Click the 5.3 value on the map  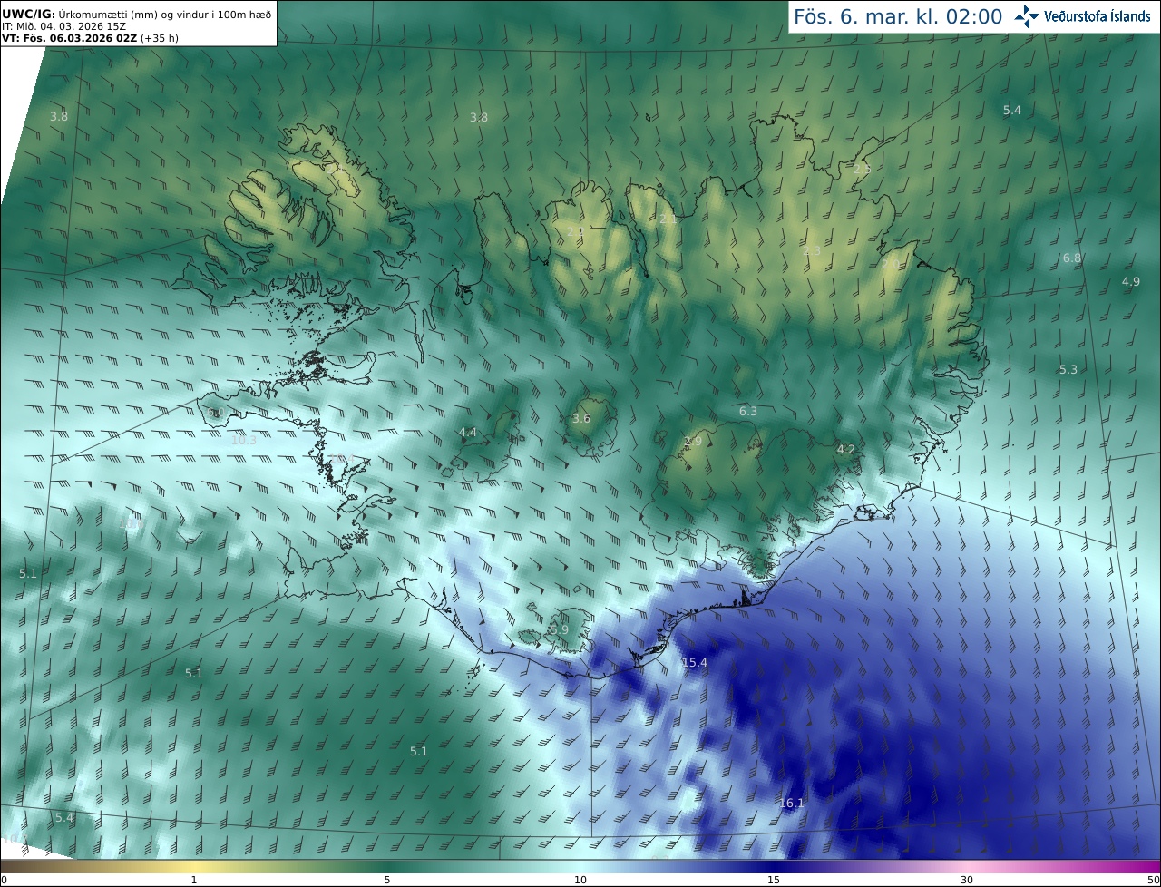tap(1068, 370)
